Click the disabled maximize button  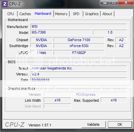[114, 3]
